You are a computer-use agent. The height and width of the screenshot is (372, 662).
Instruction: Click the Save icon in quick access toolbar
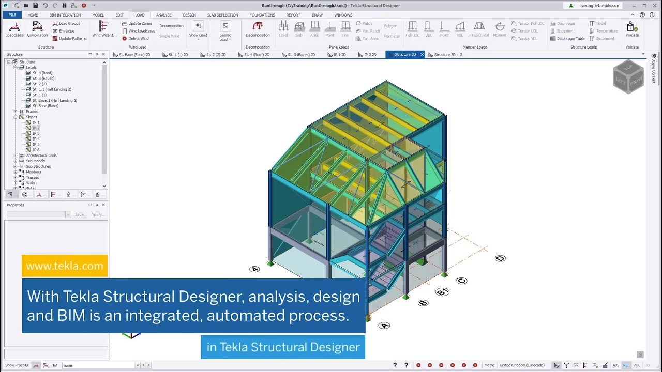(36, 6)
